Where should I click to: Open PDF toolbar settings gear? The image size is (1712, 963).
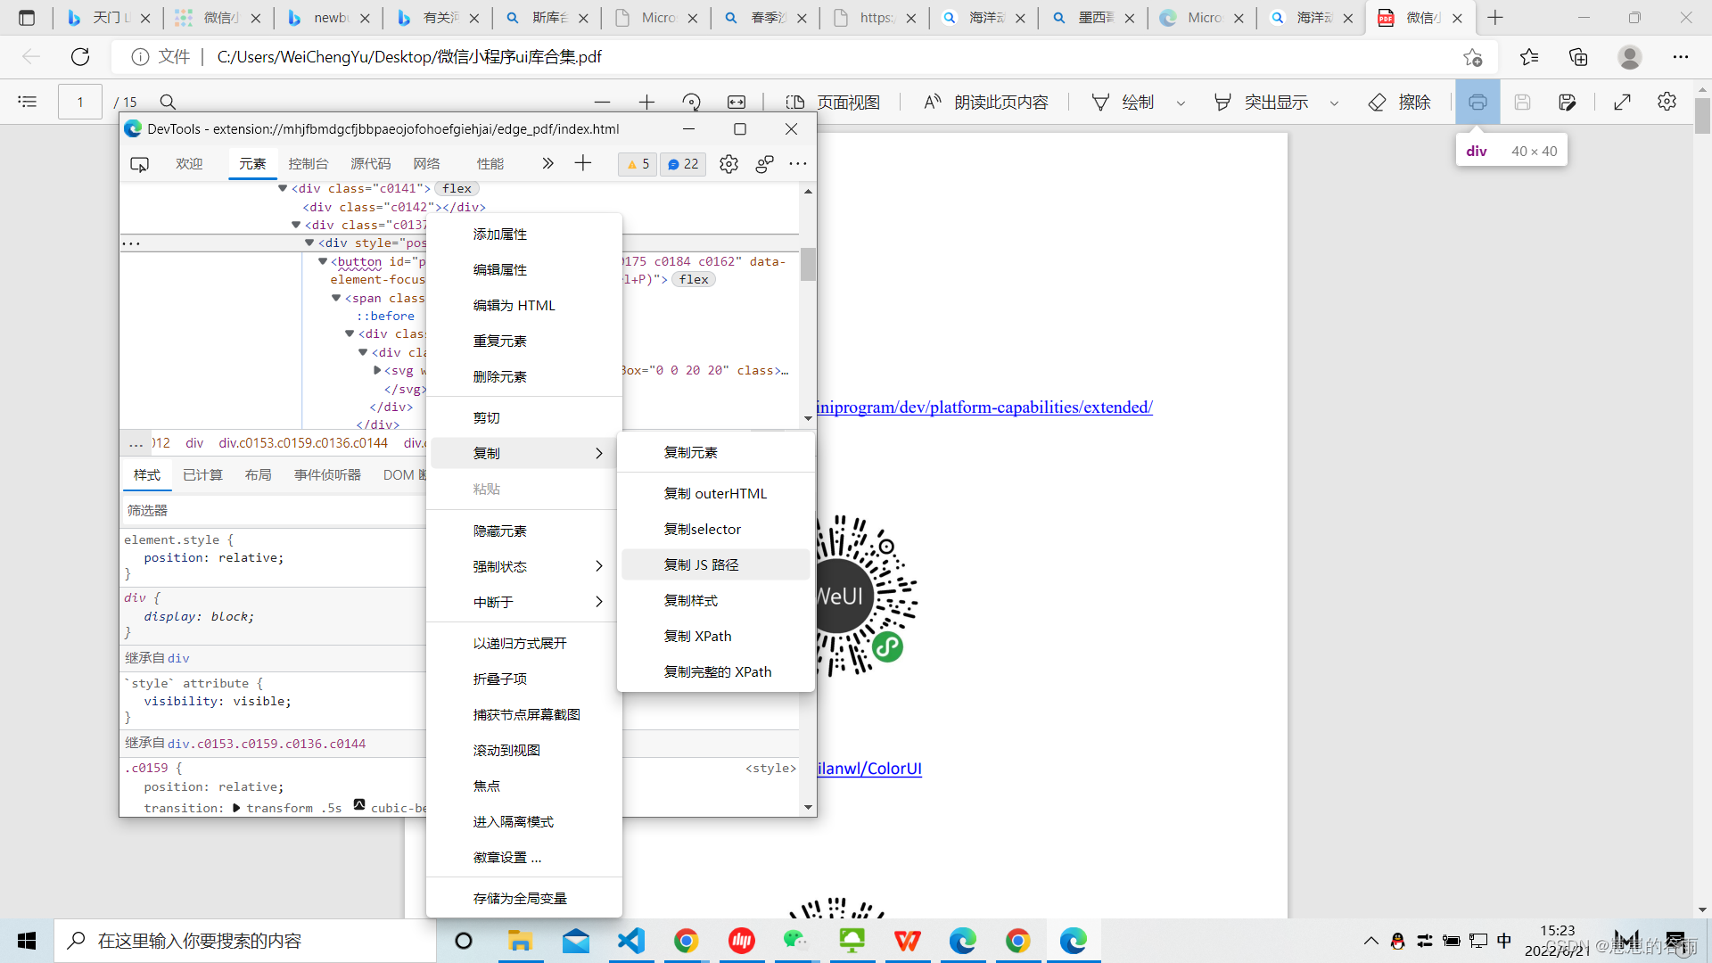click(x=1667, y=103)
